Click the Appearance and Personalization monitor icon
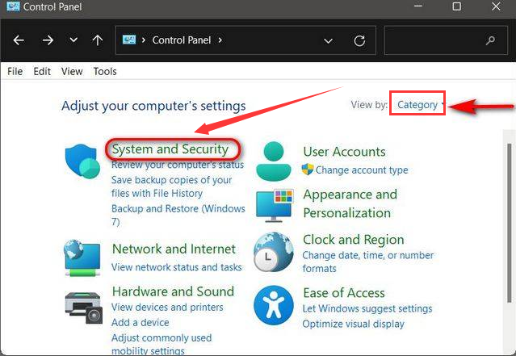The width and height of the screenshot is (516, 356). pos(274,204)
